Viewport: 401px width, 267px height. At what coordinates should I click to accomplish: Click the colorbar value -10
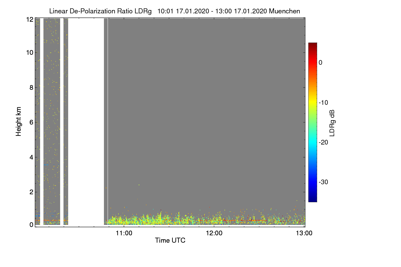point(324,102)
